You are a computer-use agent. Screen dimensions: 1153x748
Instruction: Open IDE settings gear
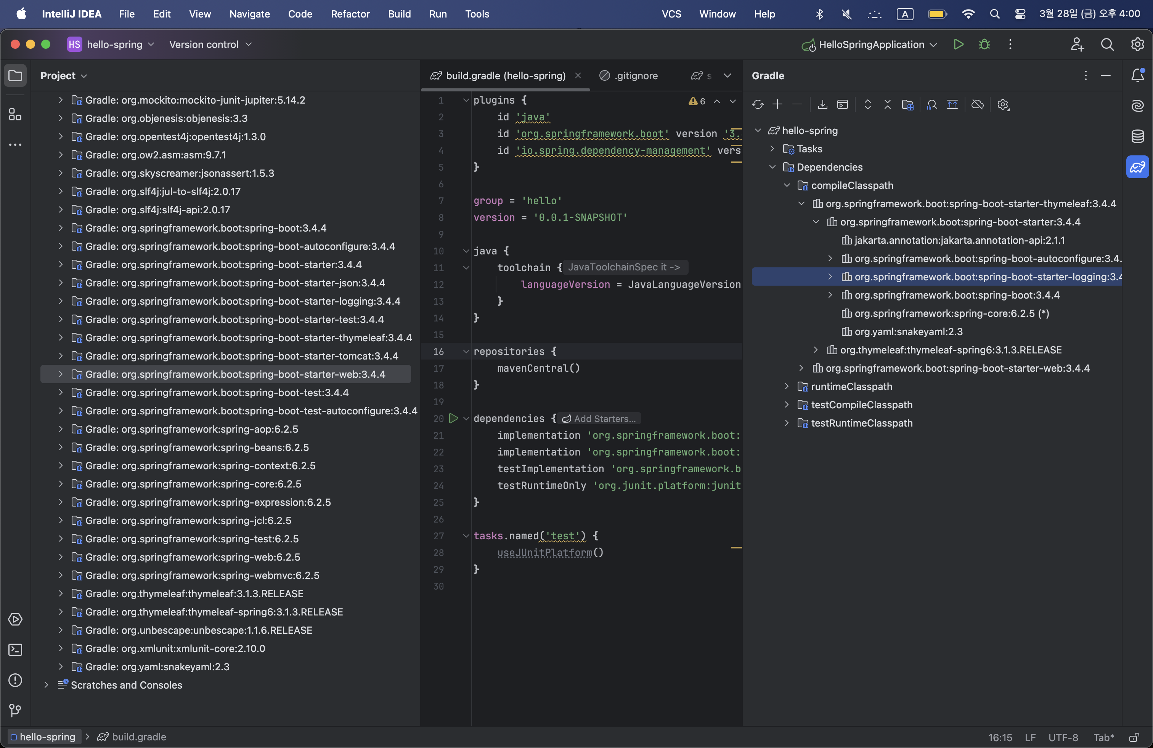pyautogui.click(x=1137, y=45)
